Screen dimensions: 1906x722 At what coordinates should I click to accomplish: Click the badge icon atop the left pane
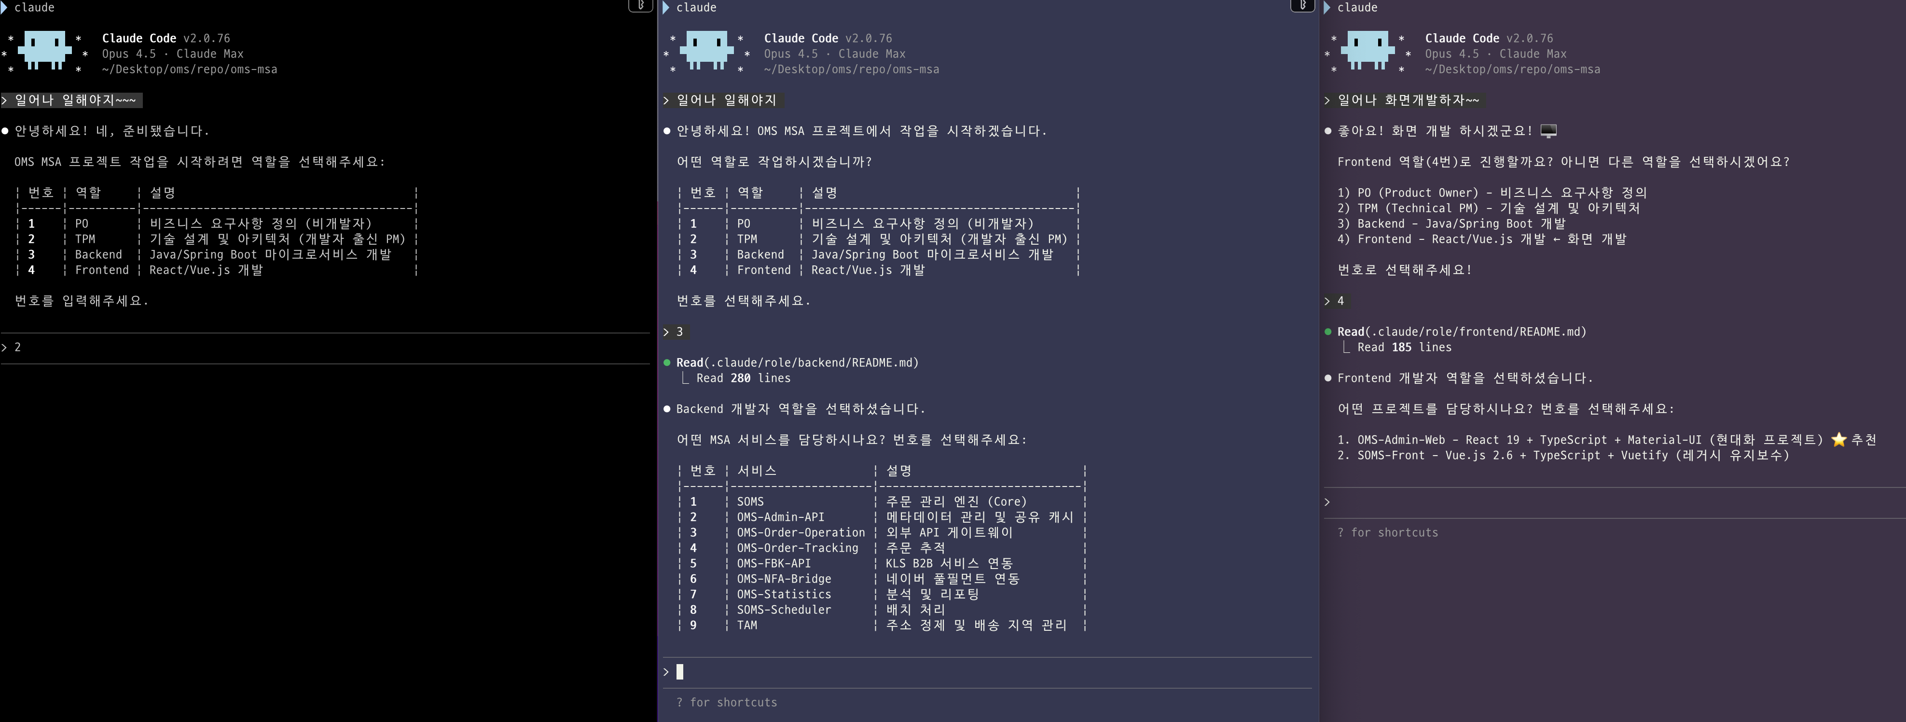click(x=641, y=6)
